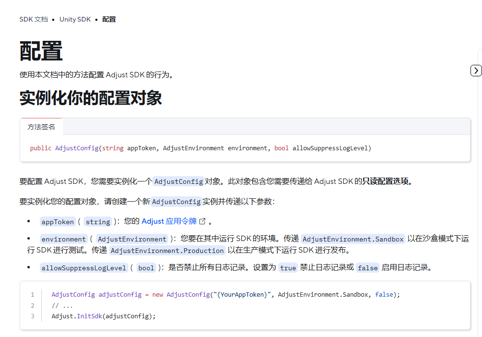Click the true inline code value

(288, 268)
